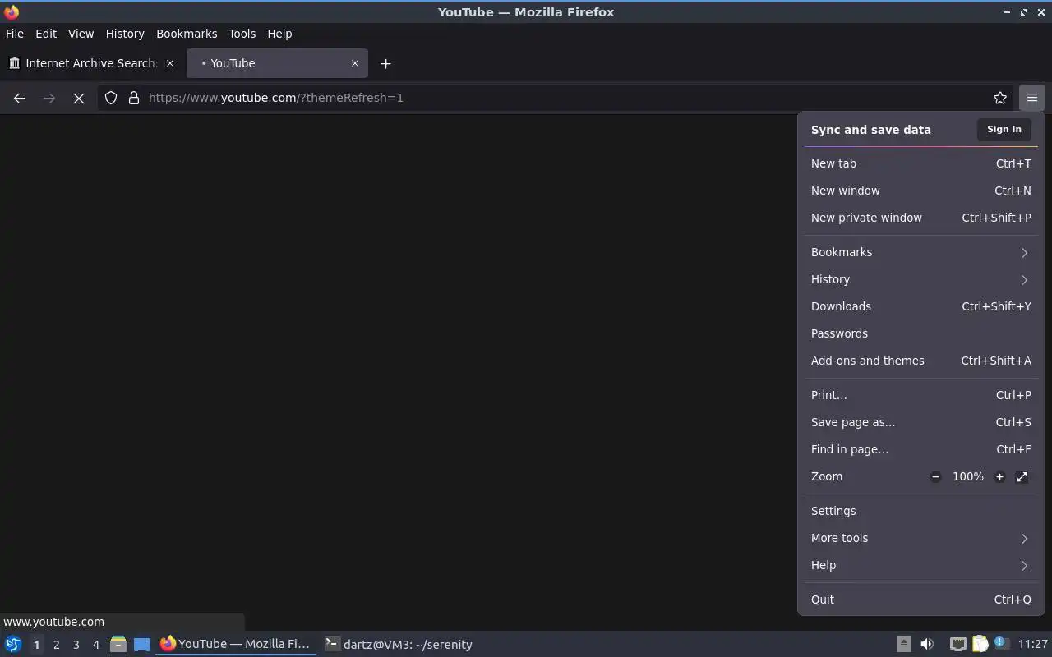Open the Tools menu
Image resolution: width=1052 pixels, height=657 pixels.
[242, 34]
